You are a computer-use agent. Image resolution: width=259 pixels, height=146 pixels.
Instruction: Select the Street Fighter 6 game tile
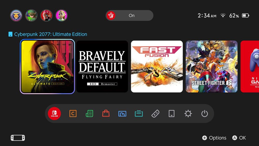coord(212,66)
